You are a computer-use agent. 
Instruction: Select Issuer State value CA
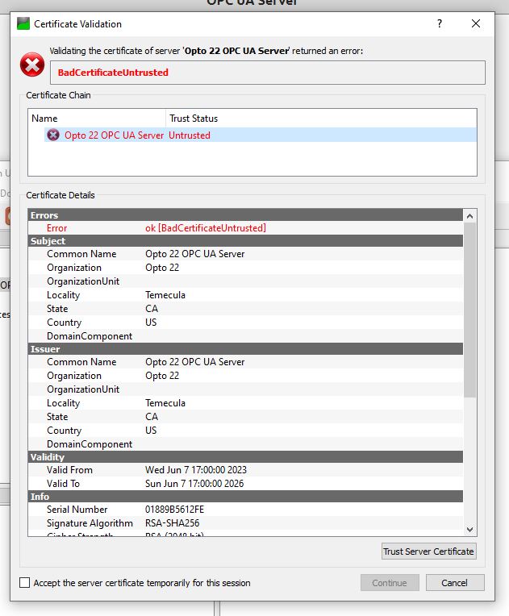tap(152, 416)
